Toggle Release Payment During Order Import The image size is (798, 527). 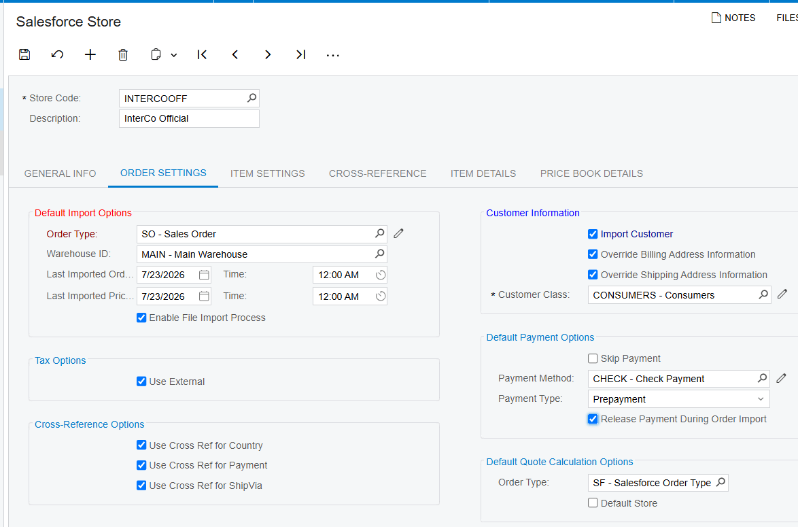593,419
